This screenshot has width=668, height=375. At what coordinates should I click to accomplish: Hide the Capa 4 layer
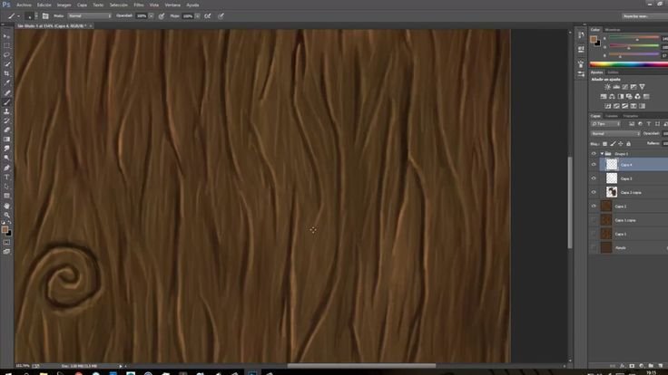(x=594, y=166)
